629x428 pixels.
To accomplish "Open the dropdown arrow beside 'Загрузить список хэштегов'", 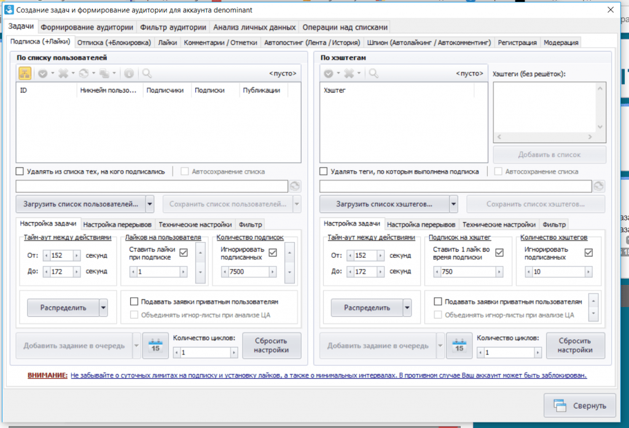I will [454, 203].
